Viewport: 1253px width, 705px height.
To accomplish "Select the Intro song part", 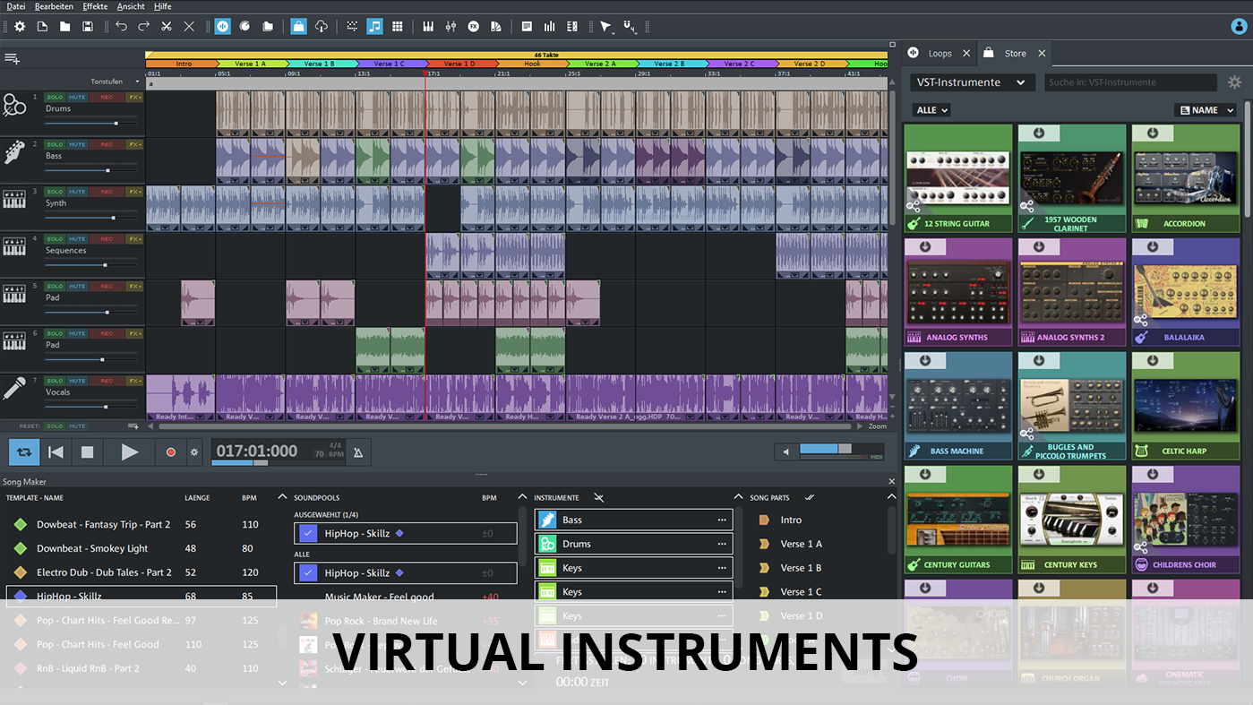I will point(791,520).
